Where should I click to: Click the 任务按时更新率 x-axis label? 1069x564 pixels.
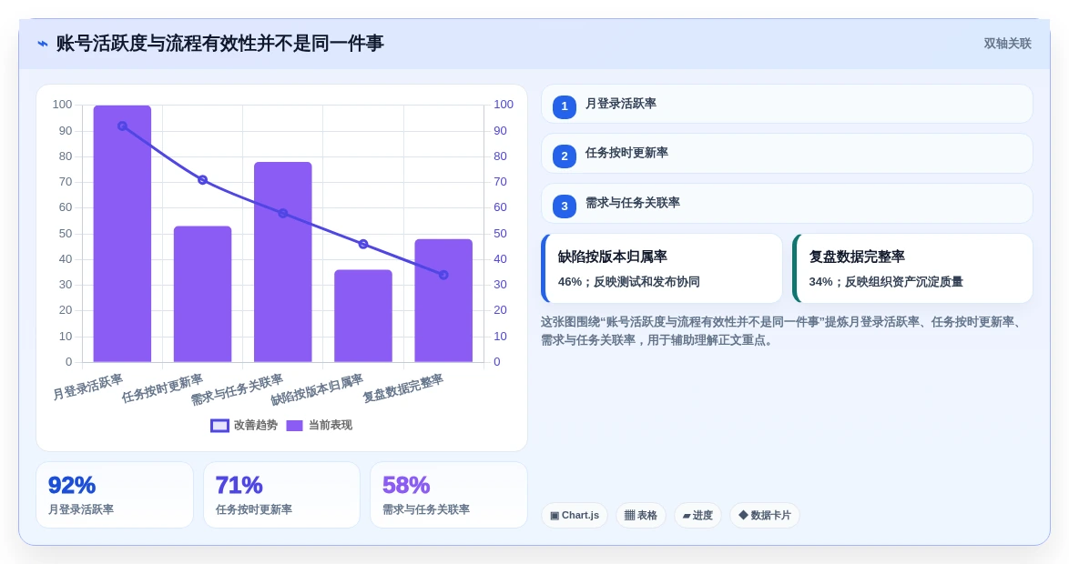pyautogui.click(x=162, y=388)
